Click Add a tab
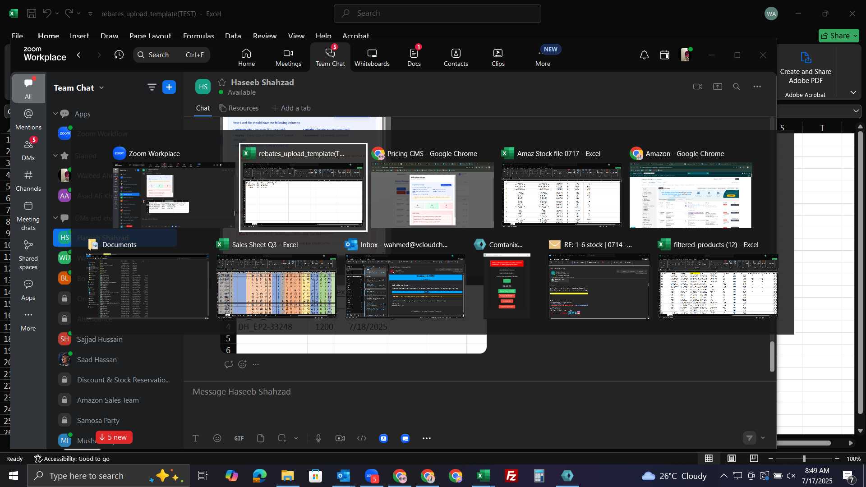Screen dimensions: 866x487 pos(291,108)
